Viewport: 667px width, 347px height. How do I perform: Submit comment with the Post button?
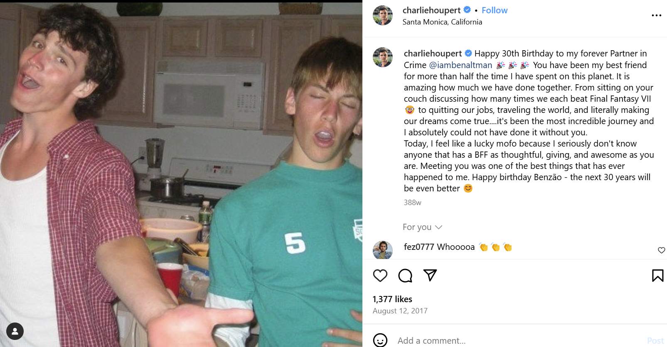[655, 341]
